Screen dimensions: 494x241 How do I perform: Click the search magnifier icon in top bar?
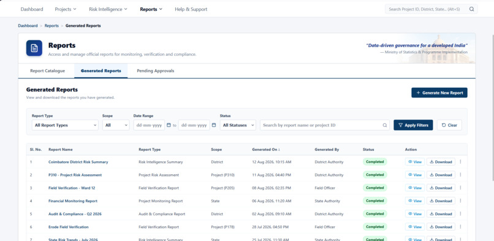[471, 9]
